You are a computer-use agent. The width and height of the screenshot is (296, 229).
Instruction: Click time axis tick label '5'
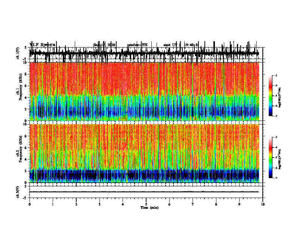[x=146, y=204]
